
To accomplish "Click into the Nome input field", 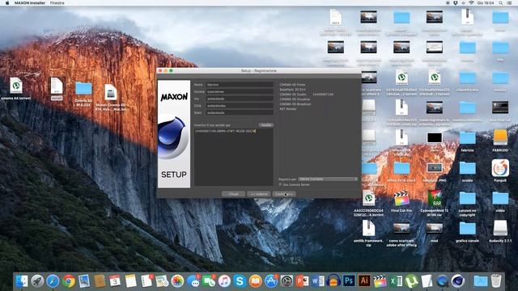I will 240,85.
